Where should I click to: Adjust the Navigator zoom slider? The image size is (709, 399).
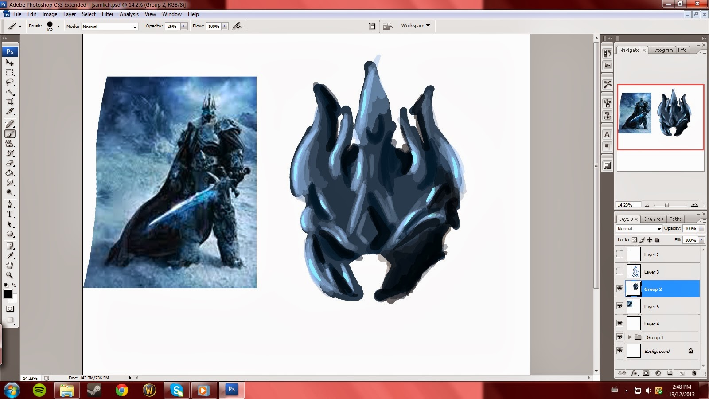tap(667, 205)
